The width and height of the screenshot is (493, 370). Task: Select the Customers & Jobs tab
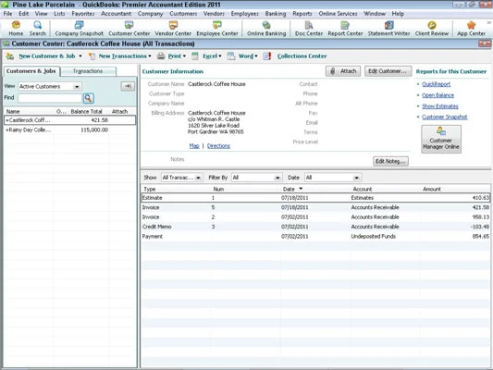coord(31,71)
